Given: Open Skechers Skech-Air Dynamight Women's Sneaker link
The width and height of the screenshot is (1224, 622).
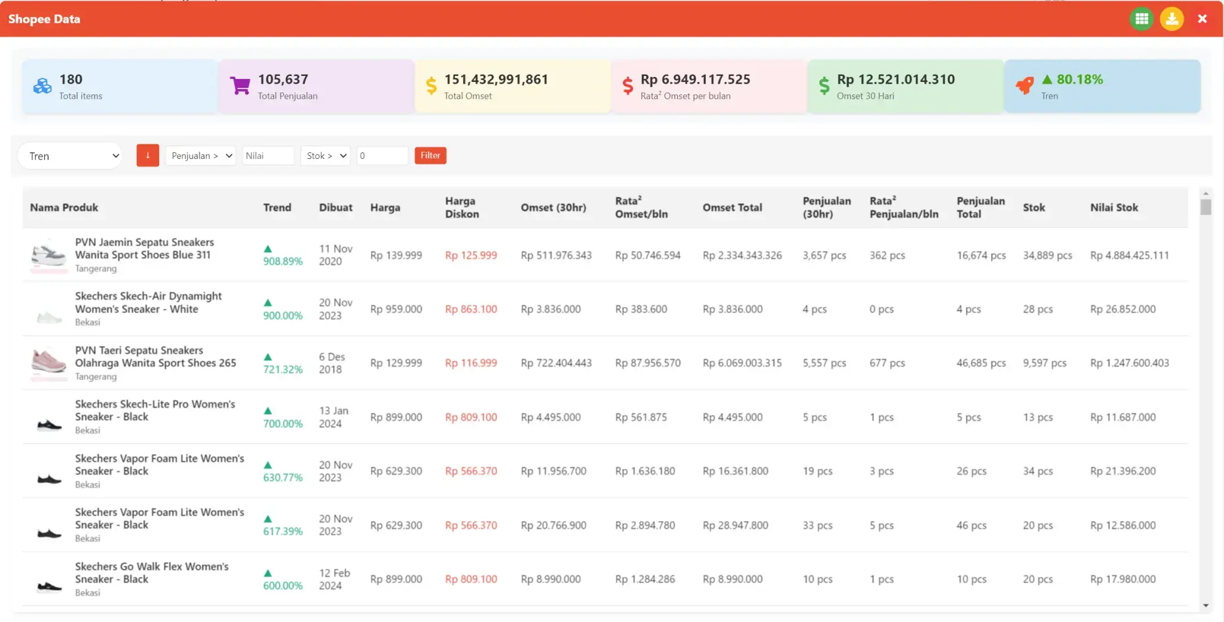Looking at the screenshot, I should [148, 302].
